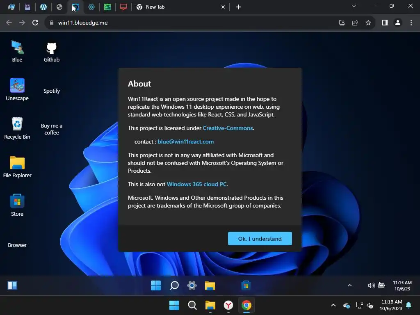This screenshot has height=315, width=420.
Task: Open Buy me a coffee shortcut
Action: tap(51, 129)
